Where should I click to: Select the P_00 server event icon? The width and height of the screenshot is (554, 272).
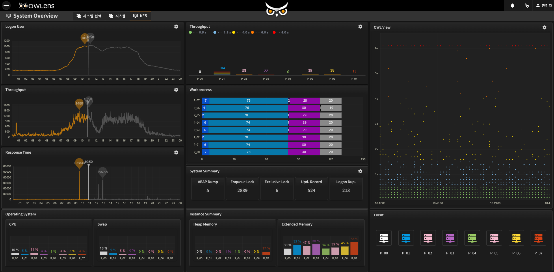pyautogui.click(x=384, y=238)
